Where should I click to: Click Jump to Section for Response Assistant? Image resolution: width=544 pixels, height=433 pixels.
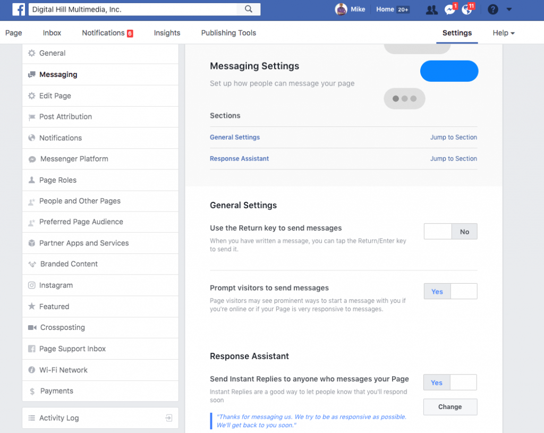pos(453,158)
